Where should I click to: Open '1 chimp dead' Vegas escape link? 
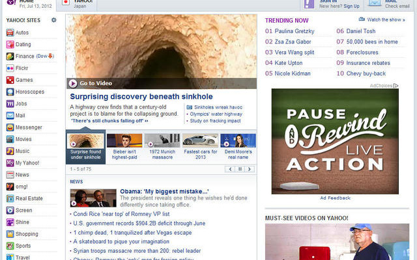pyautogui.click(x=132, y=233)
